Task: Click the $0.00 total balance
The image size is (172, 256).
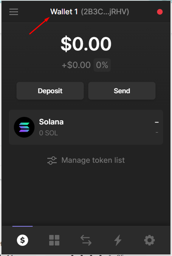Action: coord(86,44)
